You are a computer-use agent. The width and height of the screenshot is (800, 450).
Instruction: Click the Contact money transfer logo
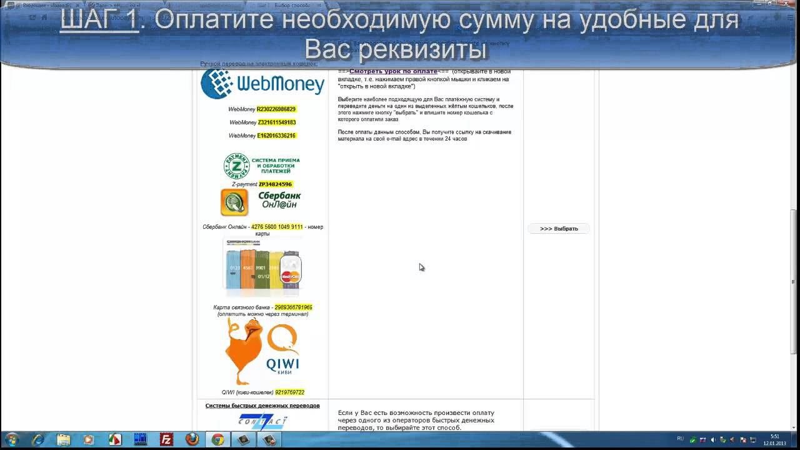tap(262, 422)
